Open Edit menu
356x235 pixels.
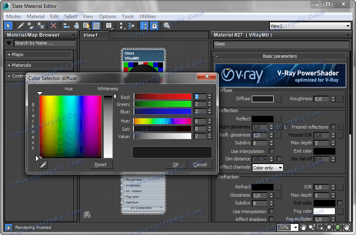tap(54, 16)
